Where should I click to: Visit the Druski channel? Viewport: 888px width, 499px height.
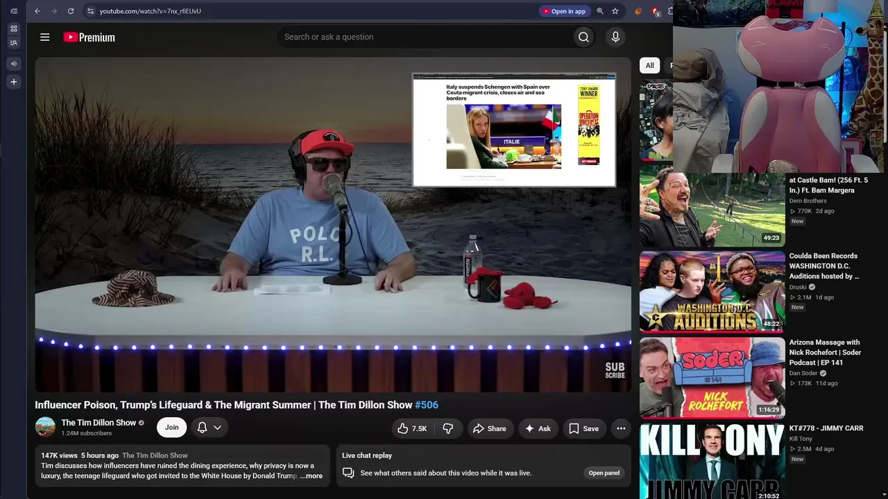click(x=800, y=287)
